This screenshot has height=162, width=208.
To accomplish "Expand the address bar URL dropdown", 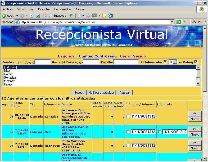I will 172,22.
